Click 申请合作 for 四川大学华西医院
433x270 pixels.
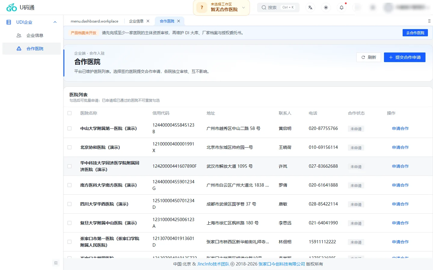pos(400,204)
